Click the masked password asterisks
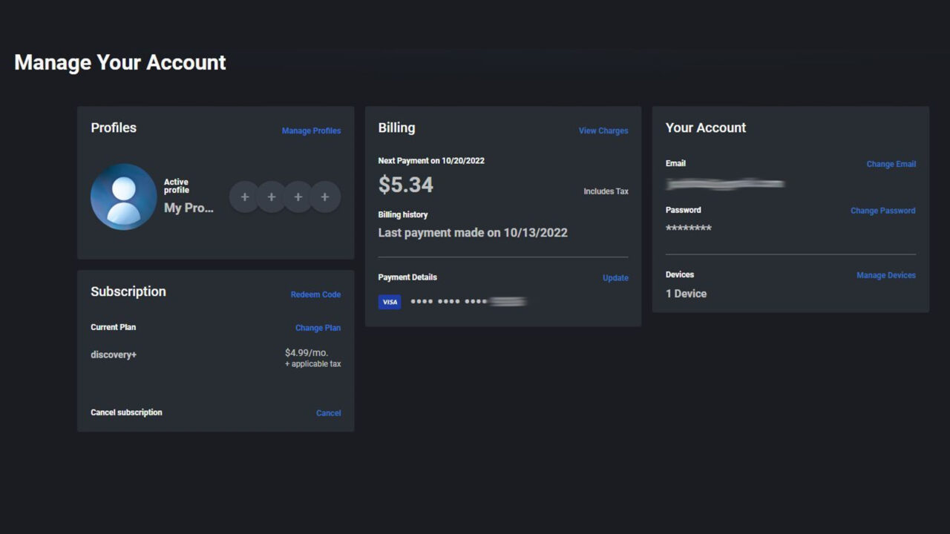950x534 pixels. point(688,228)
